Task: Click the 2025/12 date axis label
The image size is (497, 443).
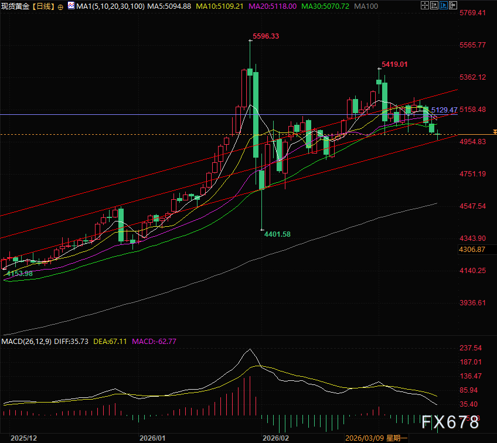Action: click(24, 438)
